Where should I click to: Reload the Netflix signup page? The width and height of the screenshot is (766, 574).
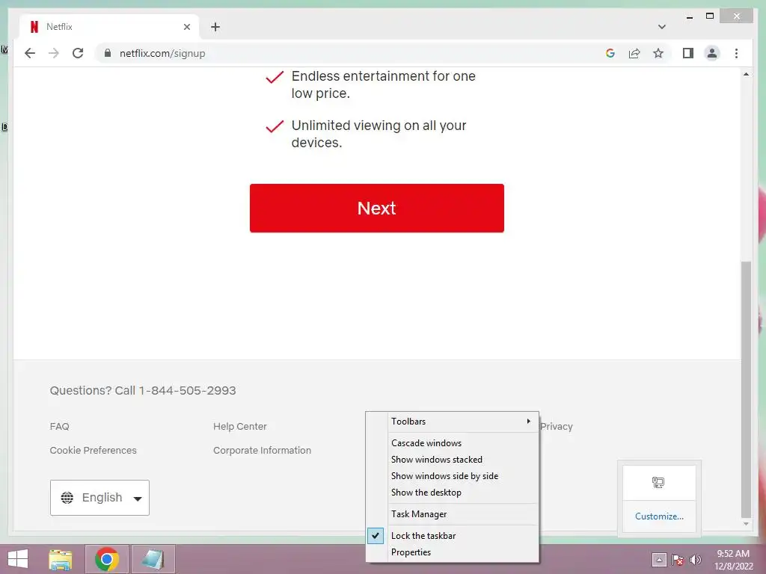(78, 53)
